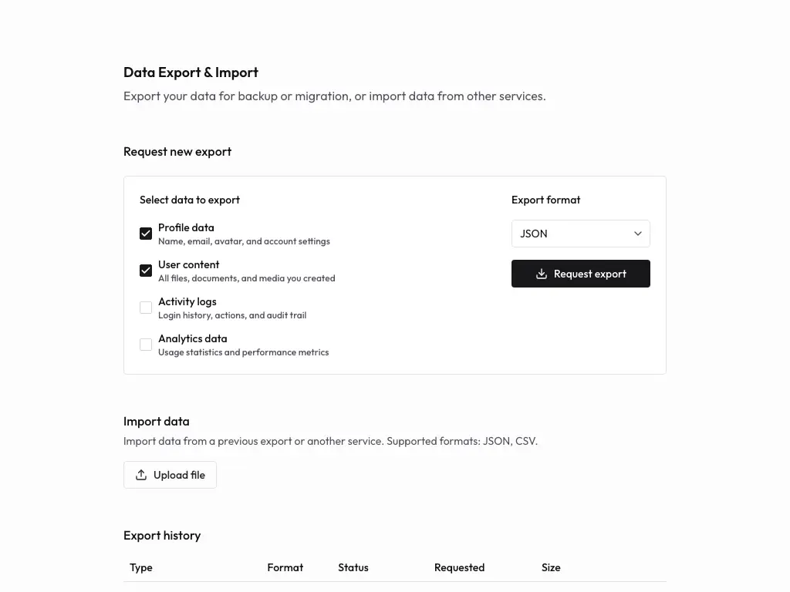Click the Upload file button
Viewport: 790px width, 592px height.
(170, 475)
